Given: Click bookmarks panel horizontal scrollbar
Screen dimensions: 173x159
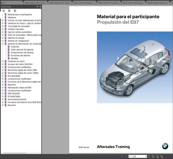Looking at the screenshot, I should pyautogui.click(x=15, y=153).
